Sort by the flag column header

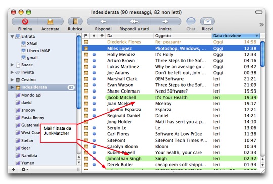pos(86,36)
